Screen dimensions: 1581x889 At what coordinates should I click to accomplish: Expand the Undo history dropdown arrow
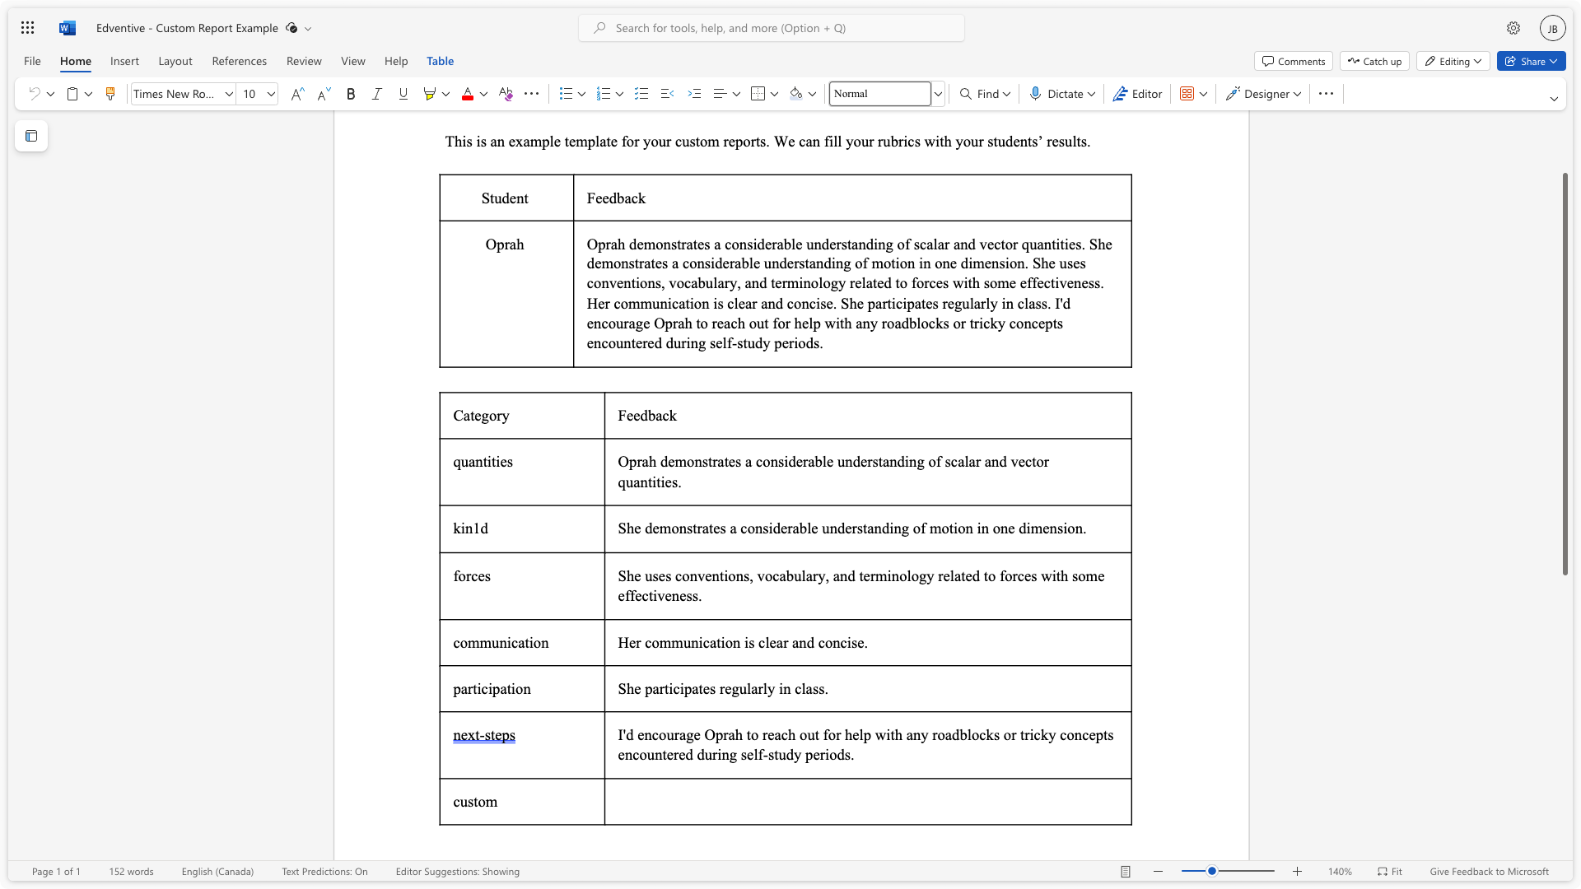coord(51,94)
